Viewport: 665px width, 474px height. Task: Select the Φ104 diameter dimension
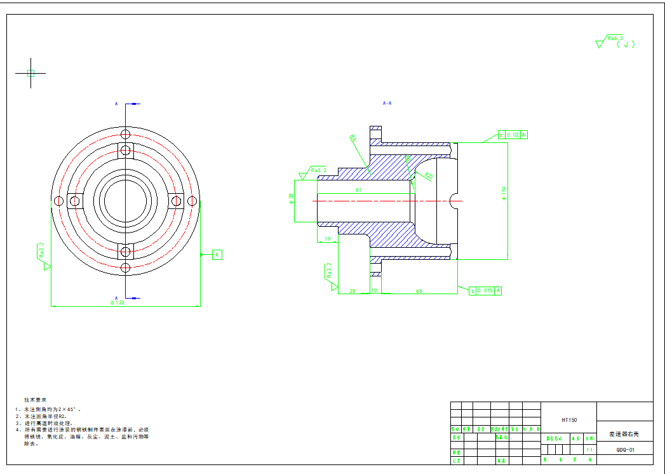click(504, 194)
